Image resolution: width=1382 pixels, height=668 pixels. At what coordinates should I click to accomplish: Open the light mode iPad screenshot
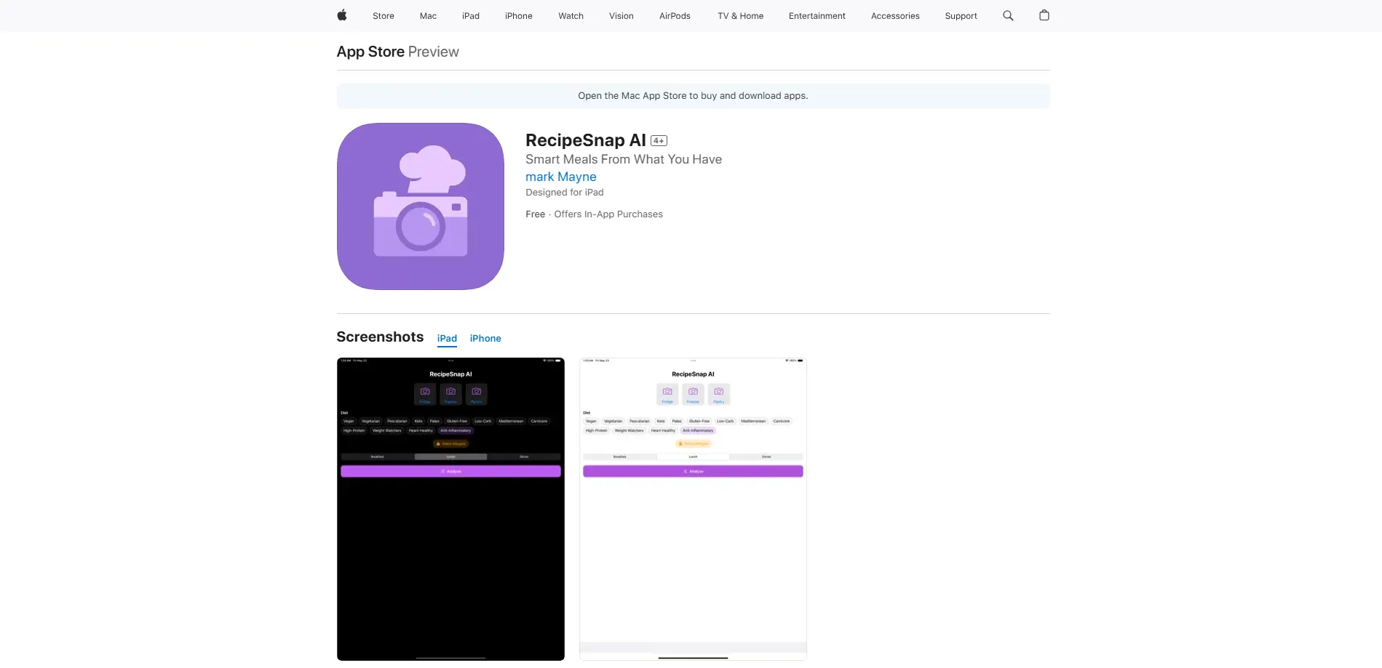693,509
